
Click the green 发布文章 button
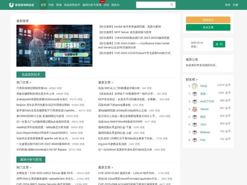pos(208,28)
